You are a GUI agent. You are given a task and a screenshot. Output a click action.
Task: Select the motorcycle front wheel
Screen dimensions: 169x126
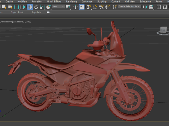[x=130, y=98]
